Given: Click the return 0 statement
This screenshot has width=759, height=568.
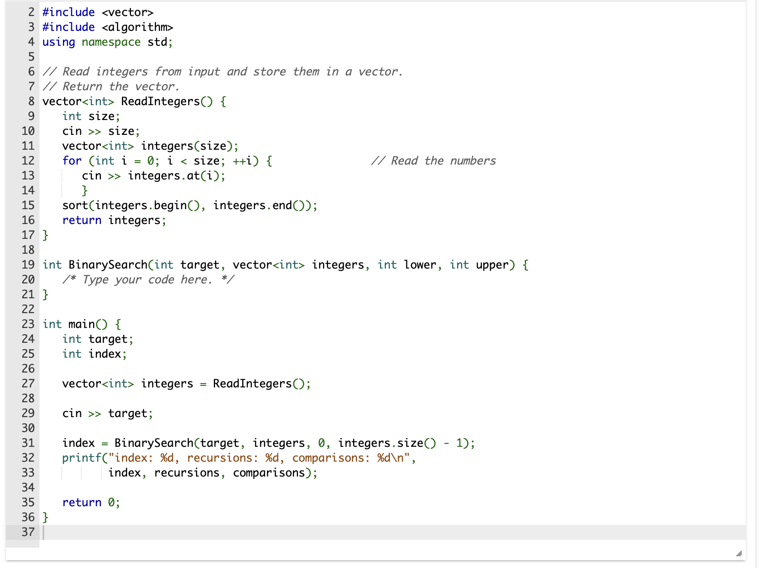Looking at the screenshot, I should click(91, 502).
